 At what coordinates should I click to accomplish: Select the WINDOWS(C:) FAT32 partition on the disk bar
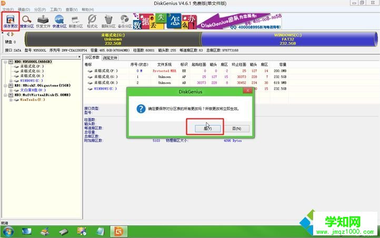[x=288, y=39]
